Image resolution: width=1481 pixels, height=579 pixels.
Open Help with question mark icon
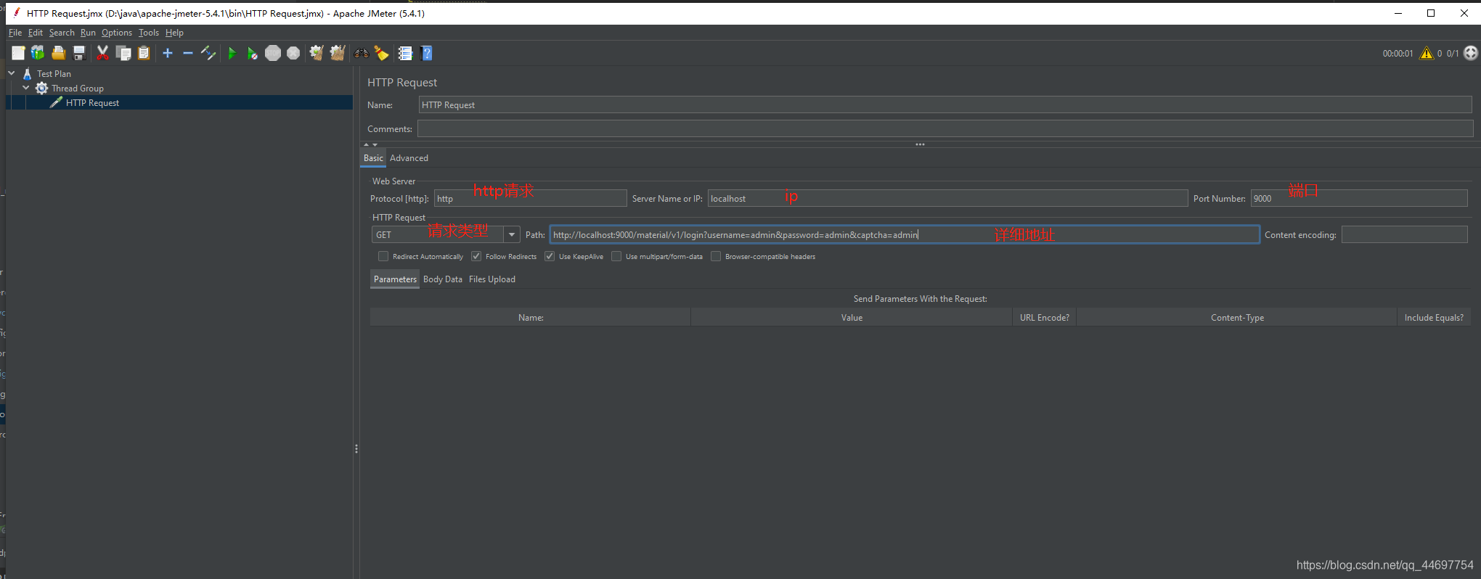pyautogui.click(x=427, y=53)
